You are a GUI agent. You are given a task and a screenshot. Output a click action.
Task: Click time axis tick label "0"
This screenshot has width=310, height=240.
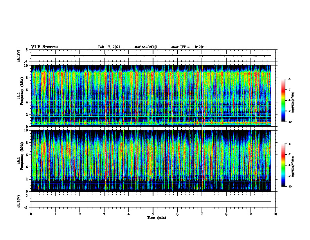point(31,214)
